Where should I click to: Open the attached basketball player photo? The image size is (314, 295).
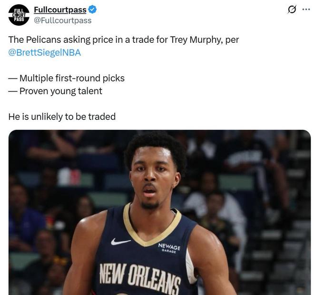[159, 212]
